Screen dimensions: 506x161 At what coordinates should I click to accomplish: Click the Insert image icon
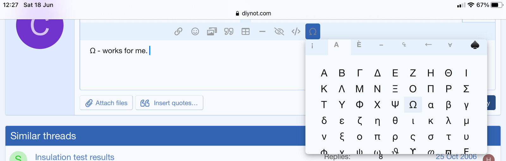[212, 31]
